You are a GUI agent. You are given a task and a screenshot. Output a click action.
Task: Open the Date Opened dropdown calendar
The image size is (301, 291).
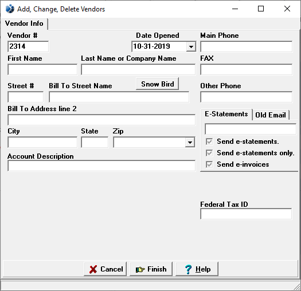point(191,46)
